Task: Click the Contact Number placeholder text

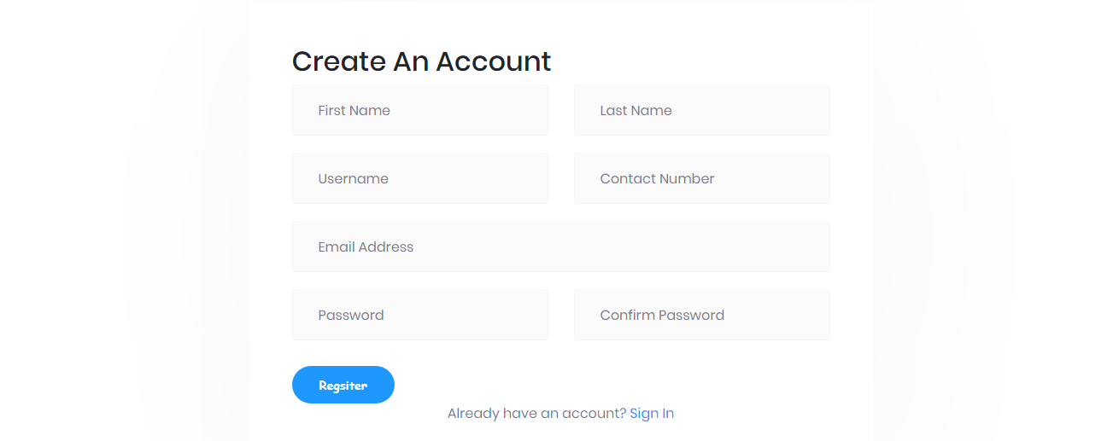Action: [x=658, y=178]
